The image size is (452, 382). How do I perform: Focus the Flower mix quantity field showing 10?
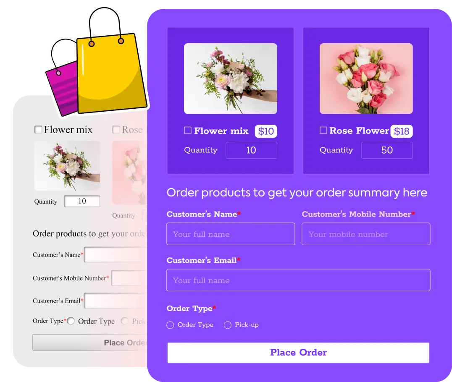click(251, 150)
